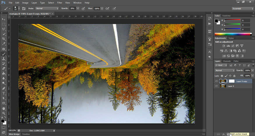The height and width of the screenshot is (136, 255).
Task: Select the layer mask thumbnail
Action: point(231,81)
